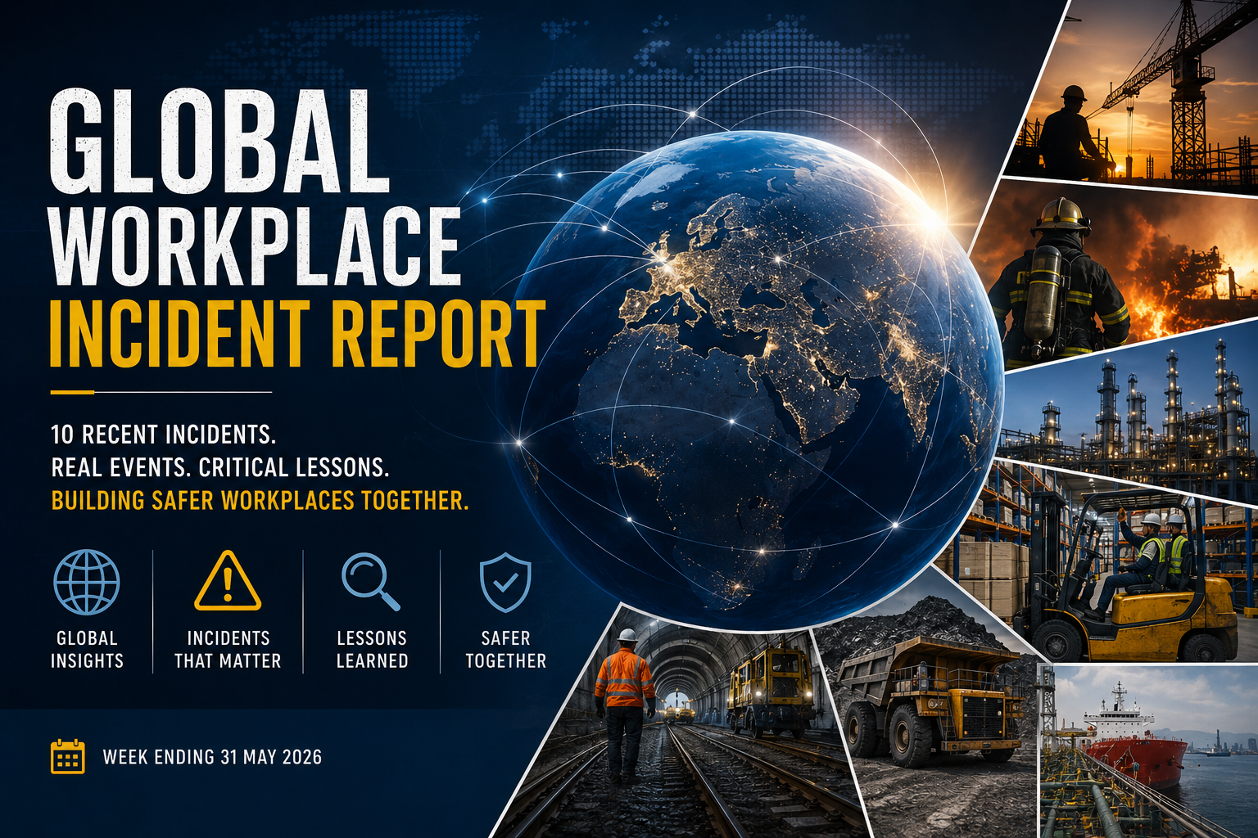Click the "SAFER TOGETHER" label
Screen dimensions: 1258x838
(x=505, y=650)
